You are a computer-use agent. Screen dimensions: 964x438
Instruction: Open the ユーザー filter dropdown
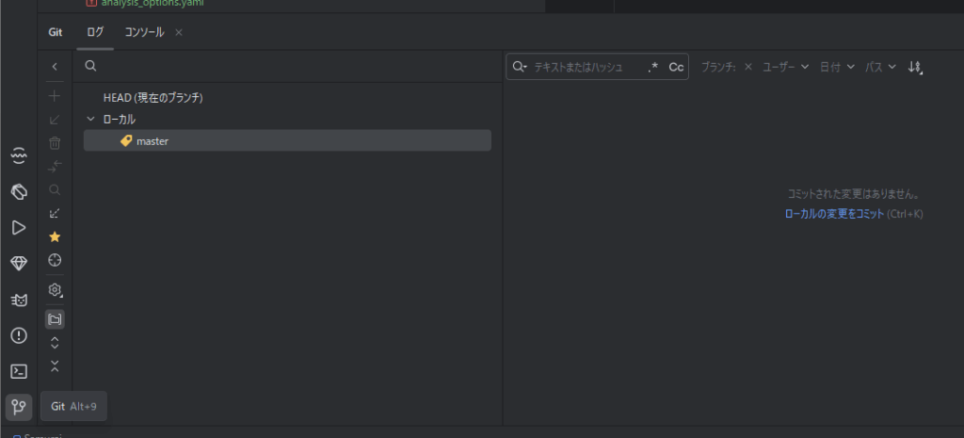click(785, 67)
